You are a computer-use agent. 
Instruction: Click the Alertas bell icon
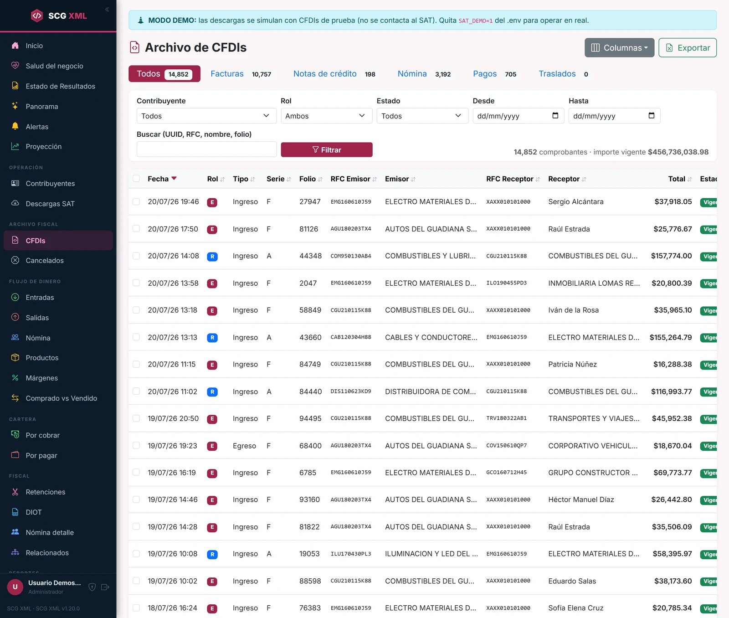[15, 126]
